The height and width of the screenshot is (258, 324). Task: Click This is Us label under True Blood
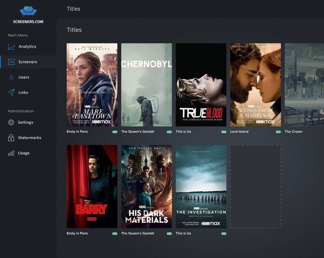click(183, 132)
